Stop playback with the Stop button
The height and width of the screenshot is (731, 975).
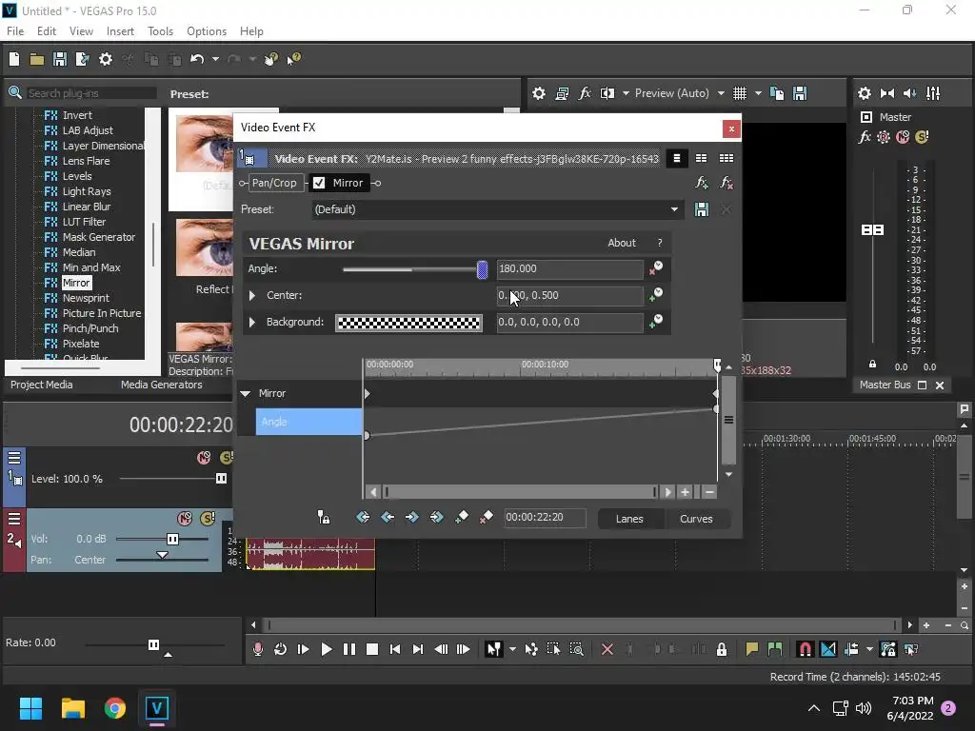pos(372,649)
